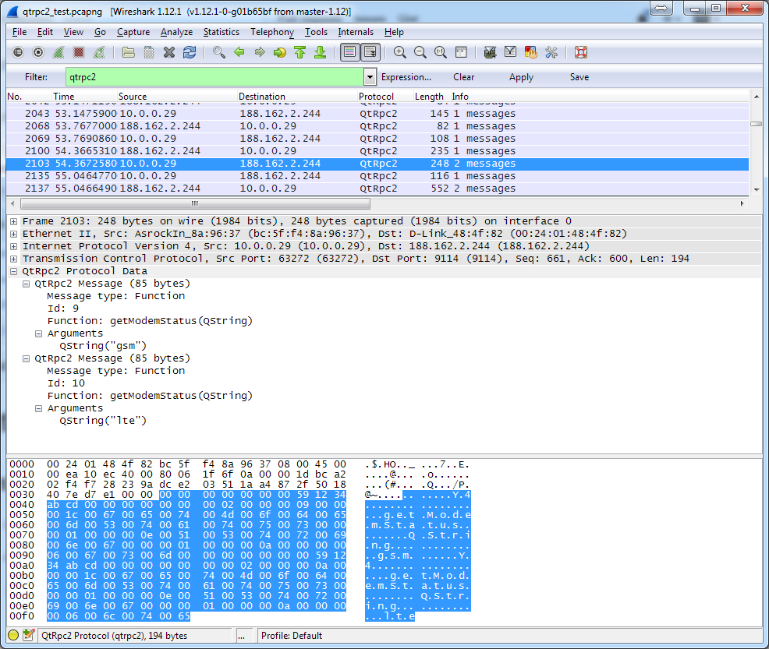Viewport: 769px width, 649px height.
Task: Open the Analyze menu
Action: (x=176, y=32)
